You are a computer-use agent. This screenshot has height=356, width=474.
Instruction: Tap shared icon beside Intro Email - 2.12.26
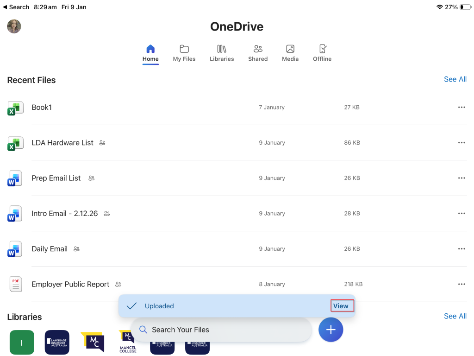107,214
